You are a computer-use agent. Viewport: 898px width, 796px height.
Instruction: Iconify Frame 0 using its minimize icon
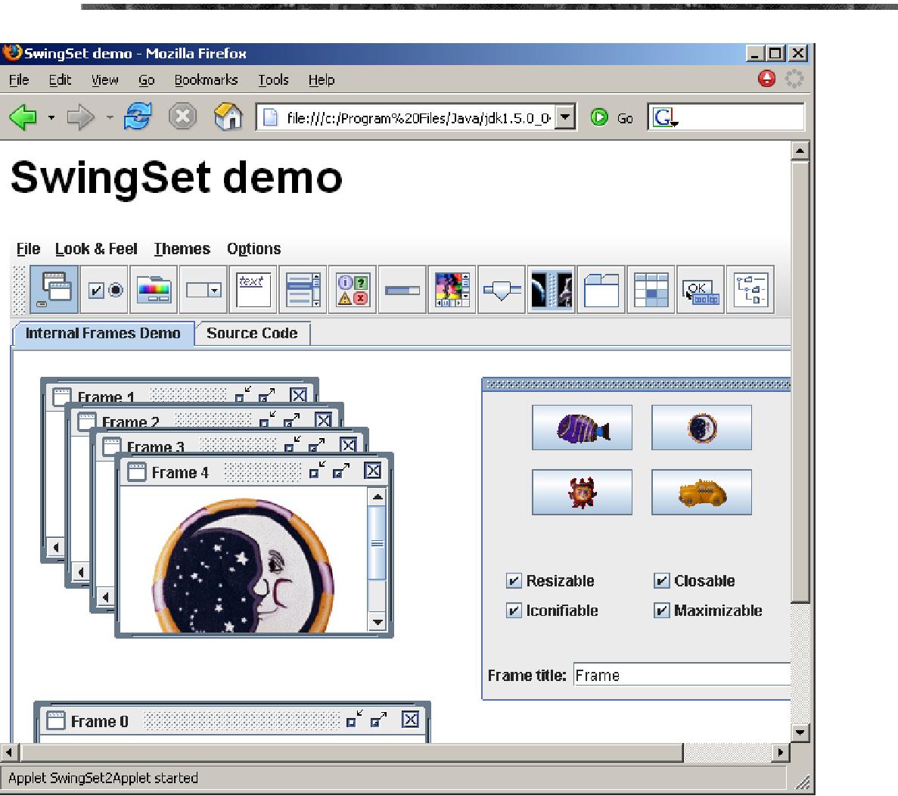tap(355, 720)
